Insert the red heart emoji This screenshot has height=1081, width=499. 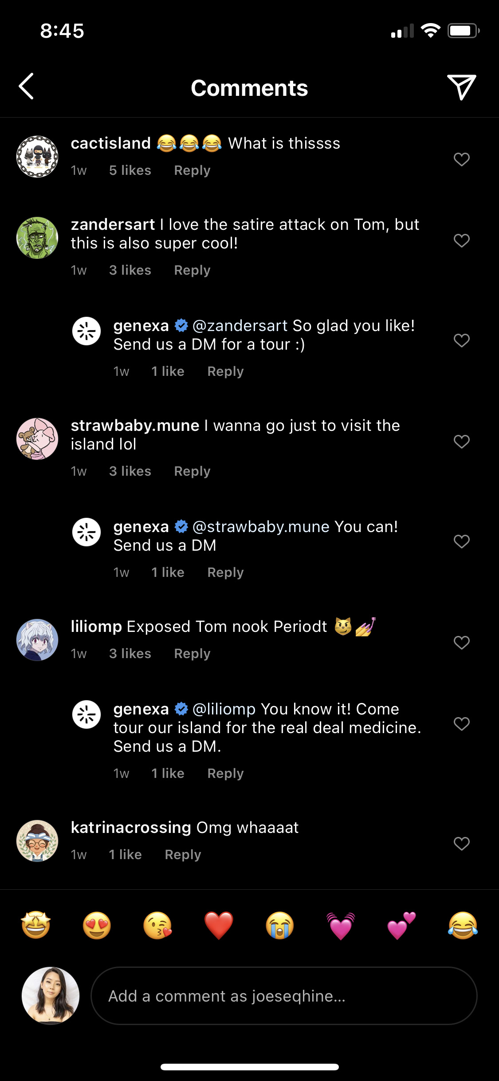[219, 925]
